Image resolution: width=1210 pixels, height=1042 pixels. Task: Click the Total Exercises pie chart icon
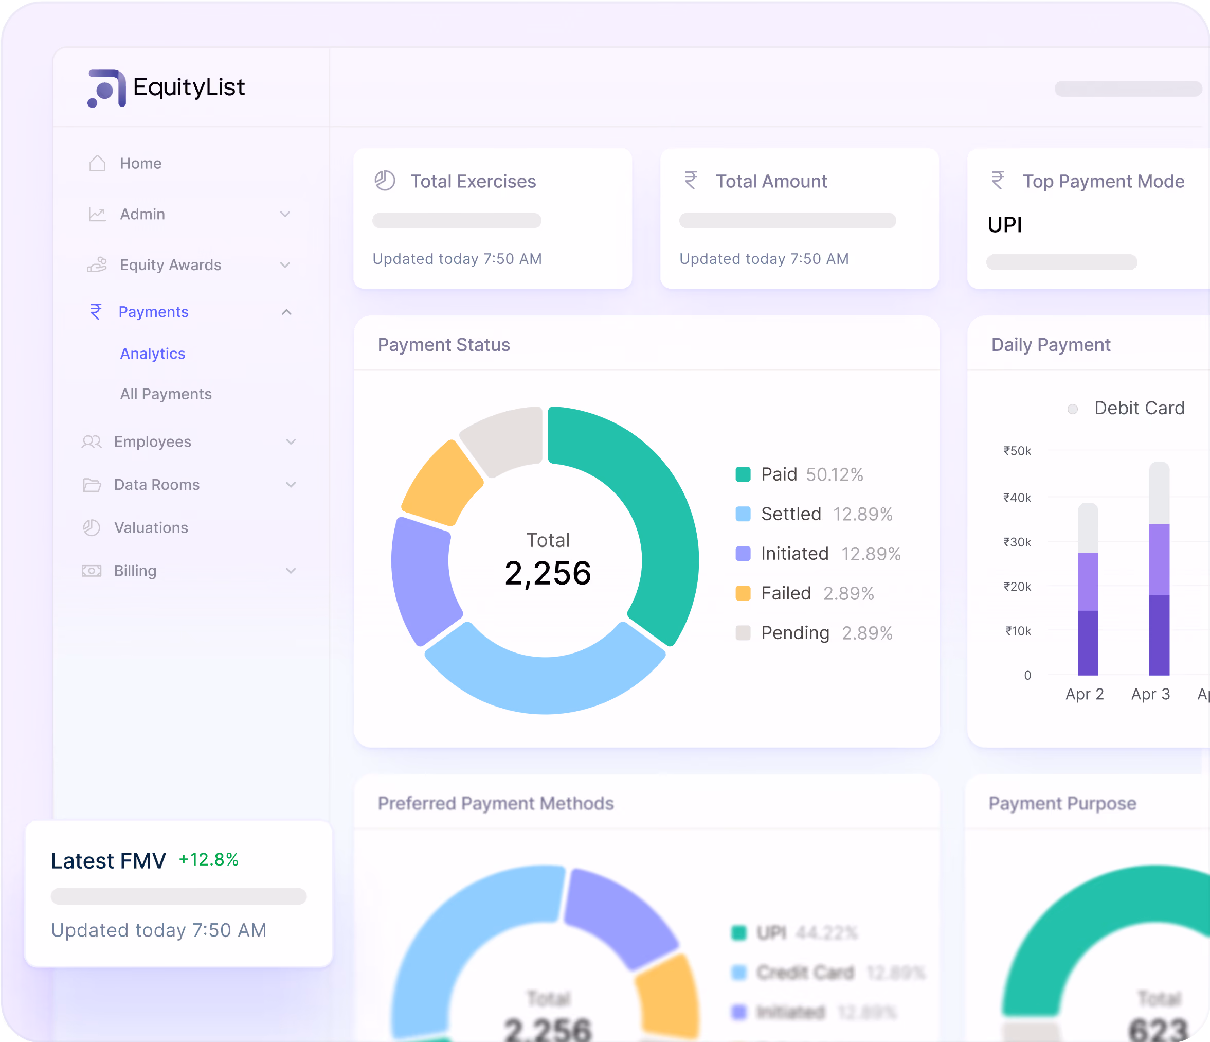[x=385, y=181]
